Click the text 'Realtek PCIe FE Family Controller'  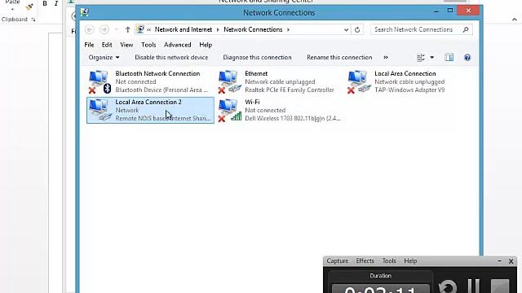[x=290, y=90]
